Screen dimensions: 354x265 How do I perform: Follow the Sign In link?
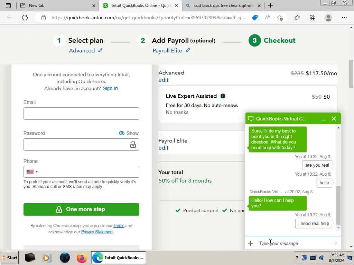click(110, 88)
